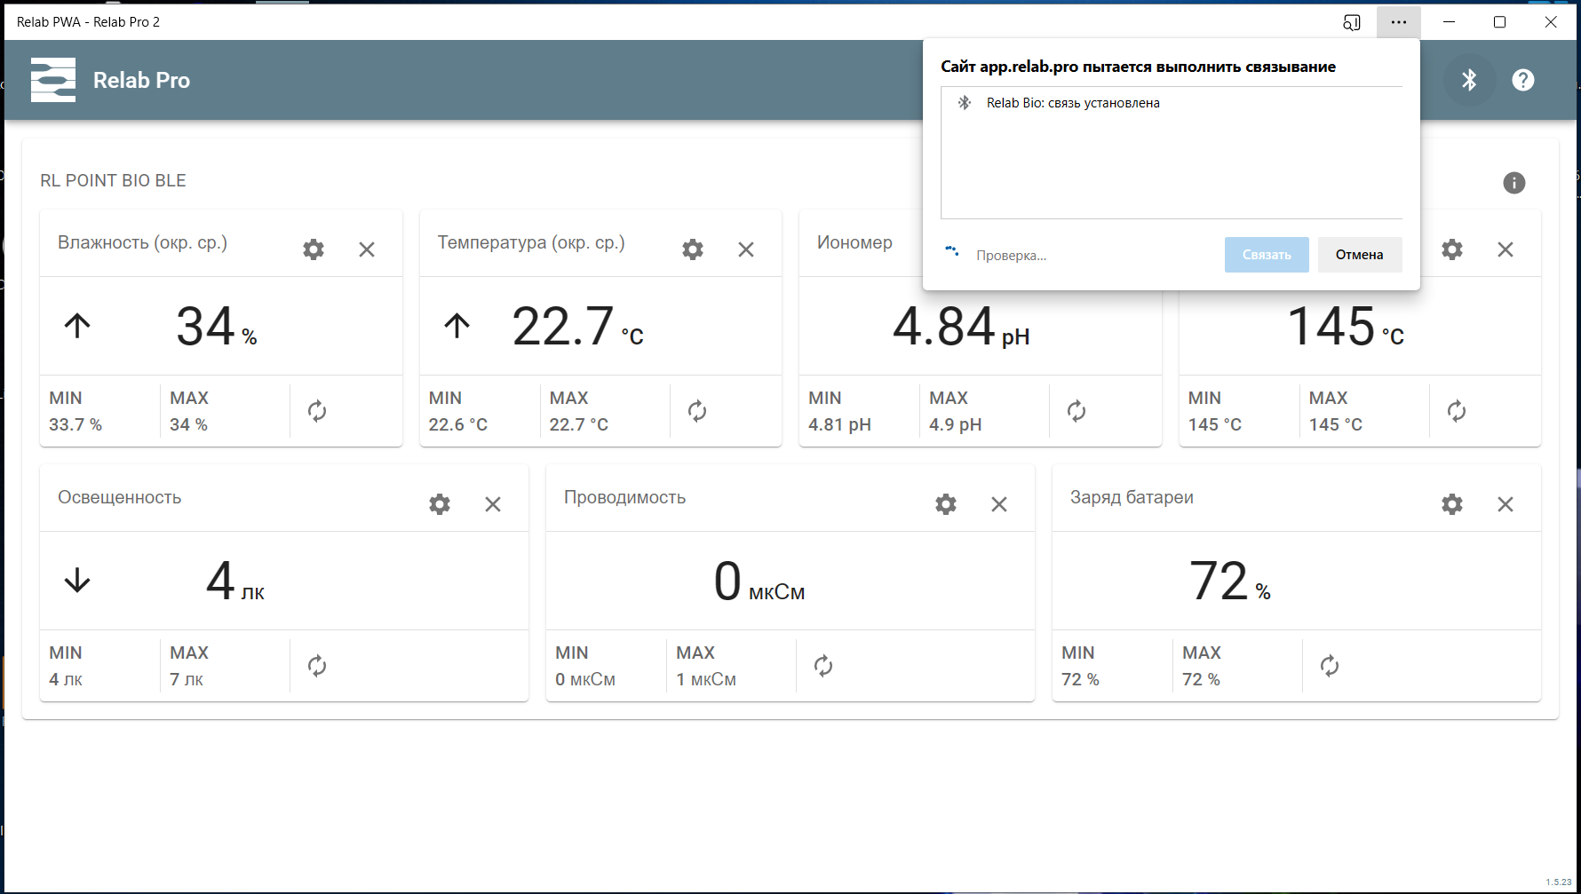The height and width of the screenshot is (894, 1581).
Task: Click the Bluetooth connection icon in header
Action: pos(1469,80)
